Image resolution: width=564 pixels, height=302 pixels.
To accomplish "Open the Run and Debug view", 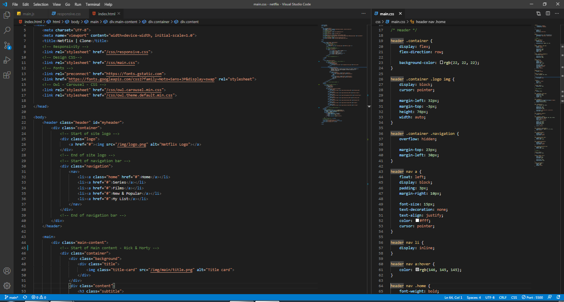I will [7, 60].
